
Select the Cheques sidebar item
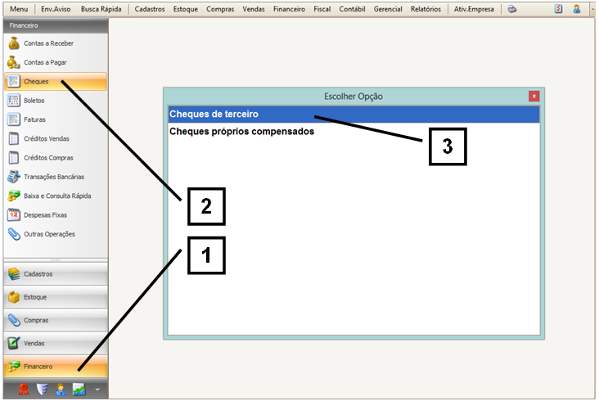[x=37, y=82]
